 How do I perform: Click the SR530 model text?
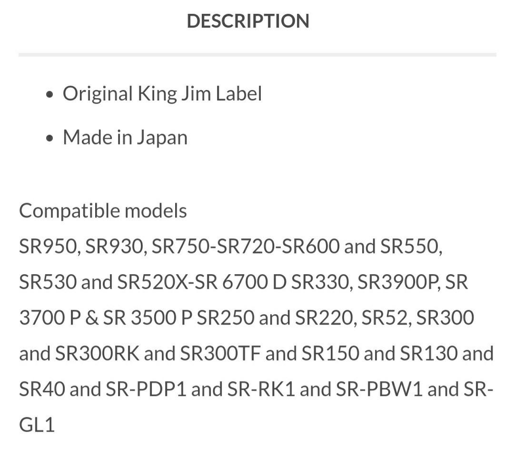point(47,282)
